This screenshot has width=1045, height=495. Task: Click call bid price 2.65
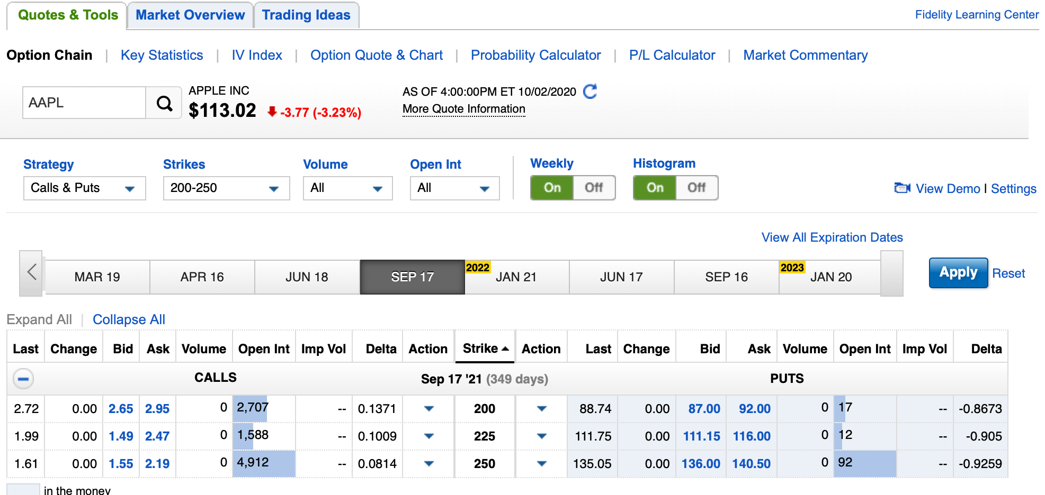click(121, 409)
